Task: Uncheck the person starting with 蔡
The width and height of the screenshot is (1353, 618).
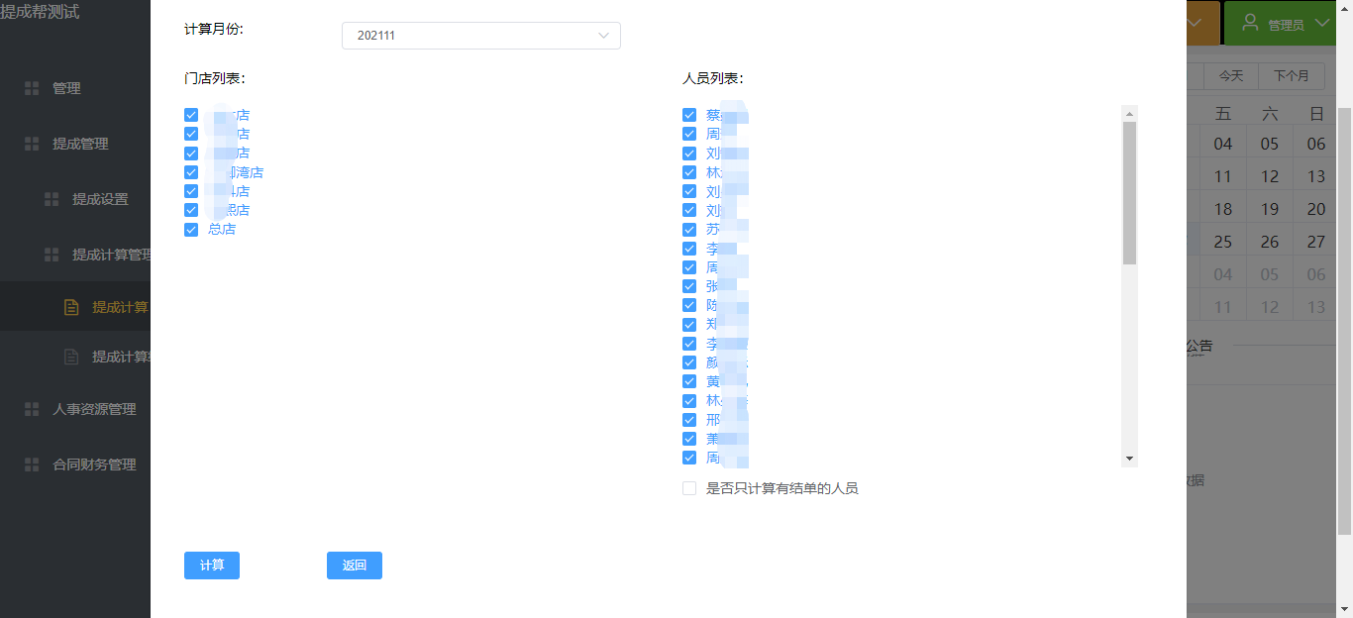Action: 689,115
